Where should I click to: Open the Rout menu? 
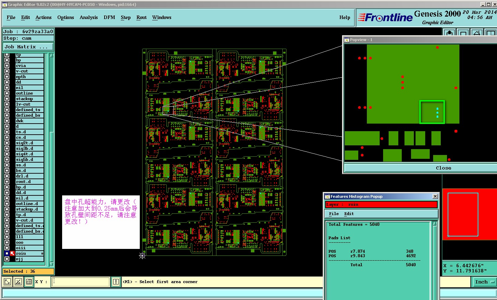click(142, 18)
